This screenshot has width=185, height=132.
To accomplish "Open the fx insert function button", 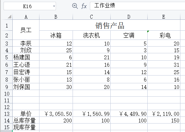I will (x=84, y=6).
